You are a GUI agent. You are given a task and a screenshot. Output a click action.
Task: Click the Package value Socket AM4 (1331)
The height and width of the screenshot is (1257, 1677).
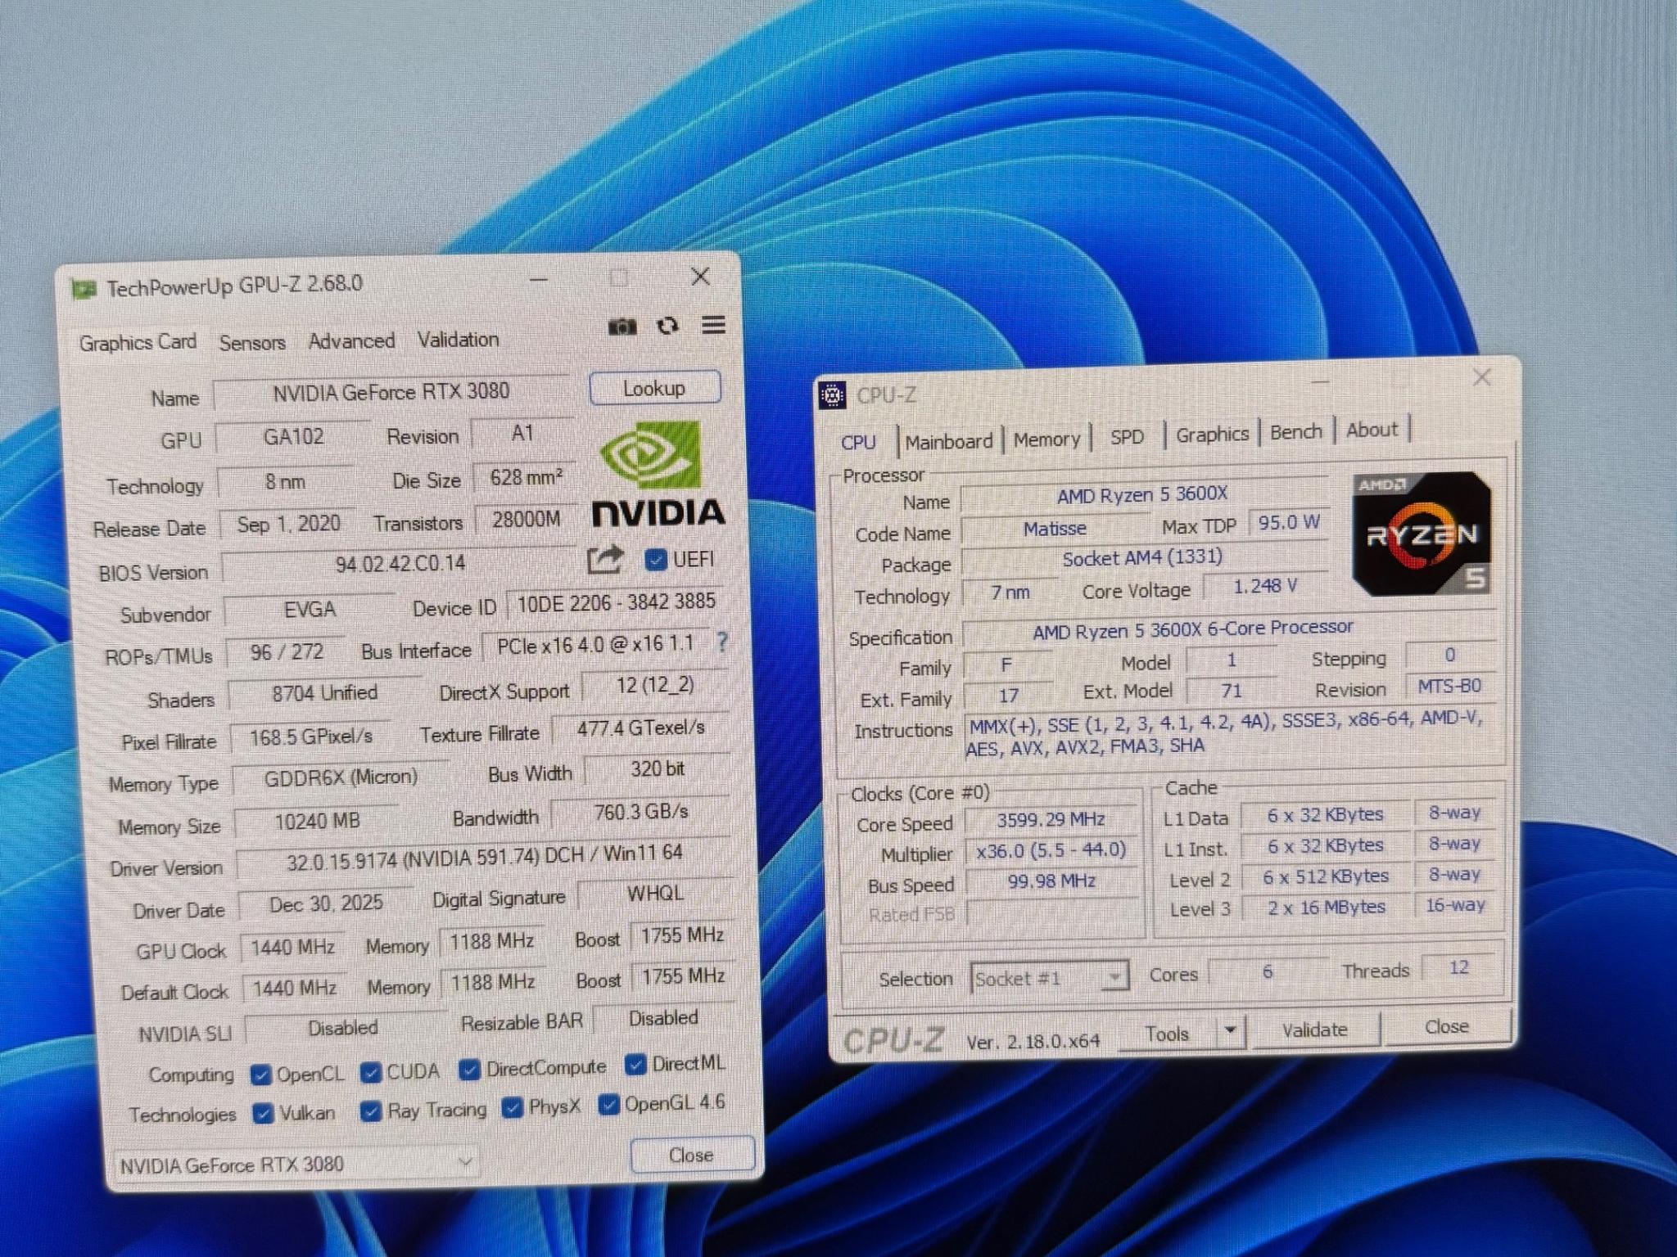tap(1142, 559)
